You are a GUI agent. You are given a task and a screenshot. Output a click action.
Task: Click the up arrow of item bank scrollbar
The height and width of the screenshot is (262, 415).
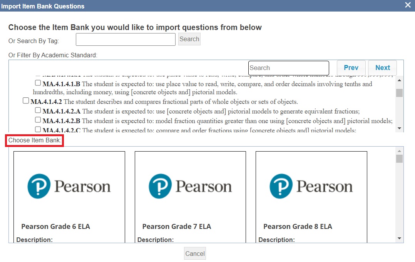[x=399, y=151]
